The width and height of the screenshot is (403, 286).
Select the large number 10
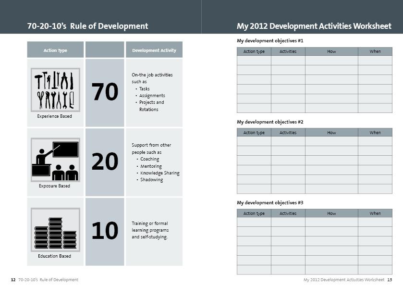click(105, 231)
